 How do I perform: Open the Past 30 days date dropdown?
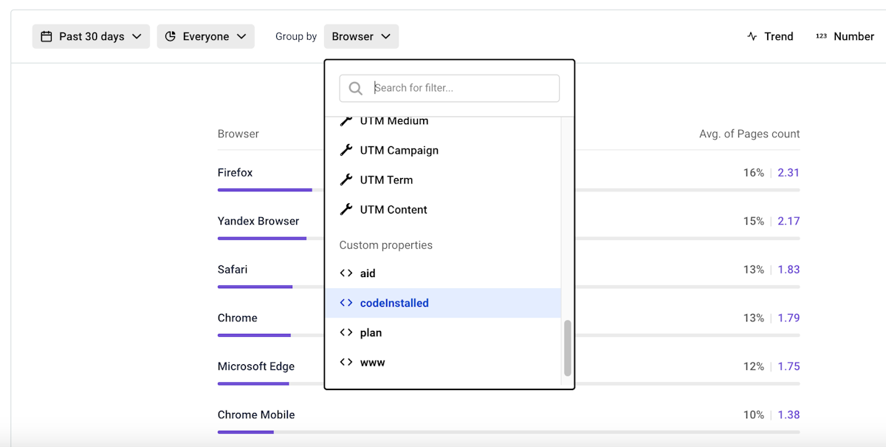(91, 36)
